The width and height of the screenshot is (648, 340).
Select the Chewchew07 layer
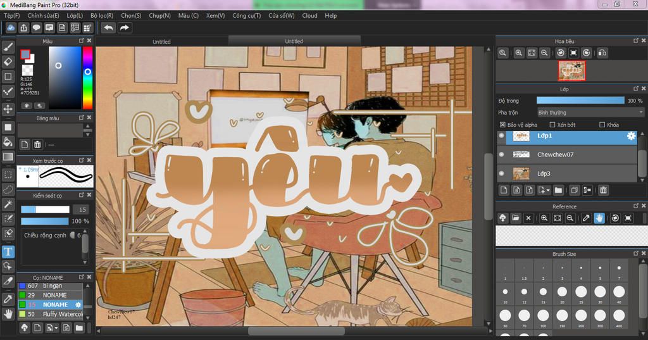567,154
